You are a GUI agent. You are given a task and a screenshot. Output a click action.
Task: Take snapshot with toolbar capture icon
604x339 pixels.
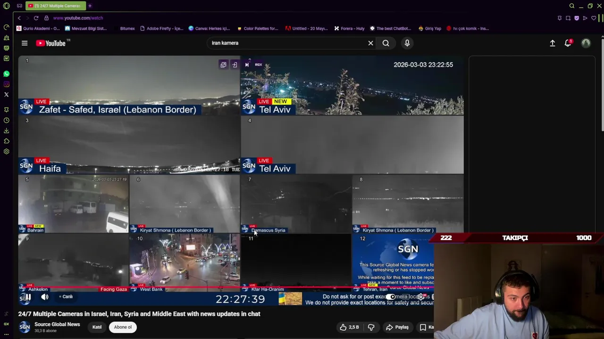click(x=568, y=18)
